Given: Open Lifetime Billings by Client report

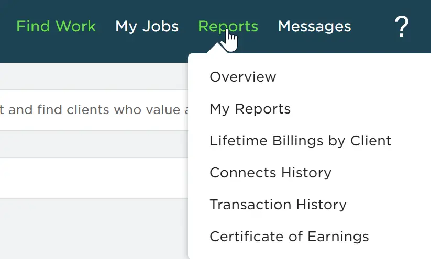Looking at the screenshot, I should (x=301, y=141).
